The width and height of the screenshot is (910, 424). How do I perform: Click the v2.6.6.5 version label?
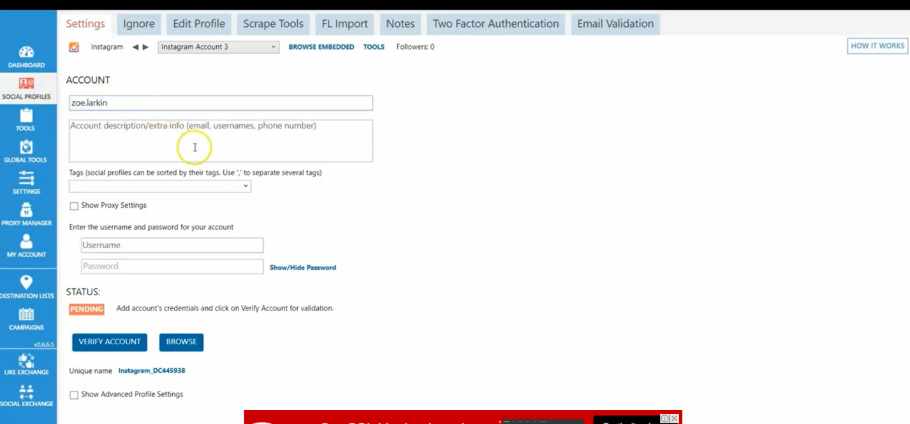pos(44,344)
